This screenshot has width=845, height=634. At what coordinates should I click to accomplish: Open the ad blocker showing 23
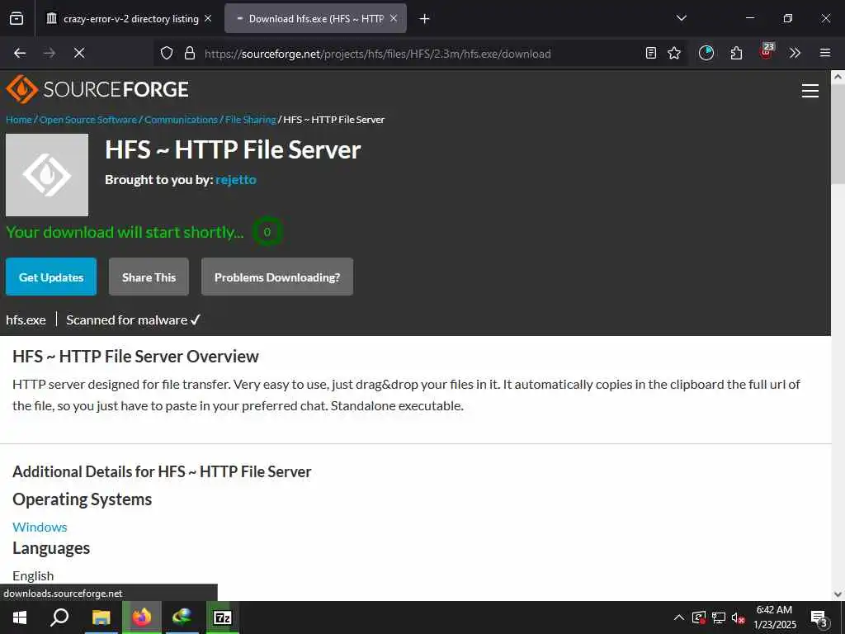(767, 52)
